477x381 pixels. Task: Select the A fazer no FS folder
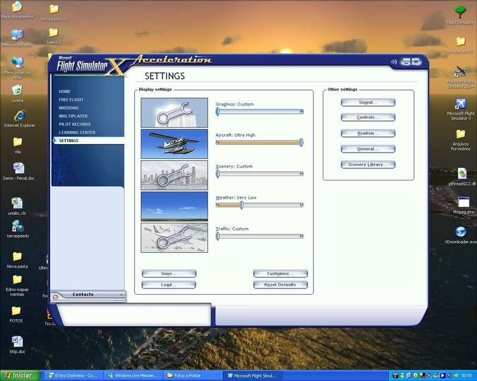pyautogui.click(x=460, y=42)
